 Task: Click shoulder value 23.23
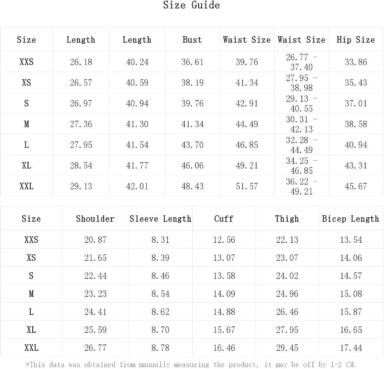(96, 294)
